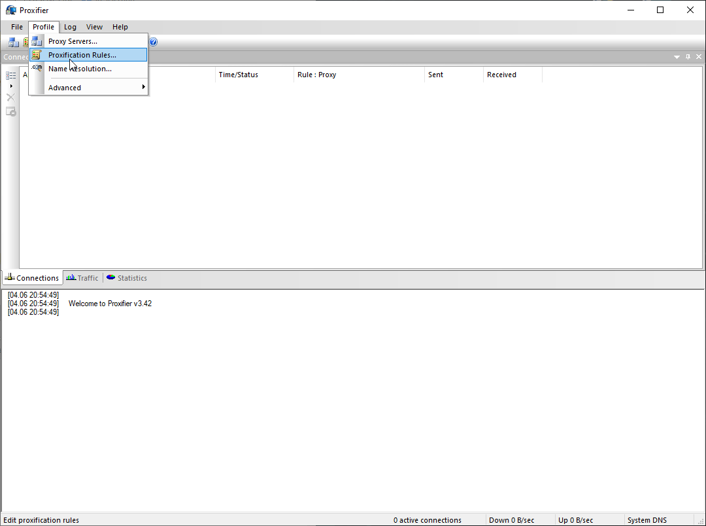Click the Welcome to Proxifier v3.42 log line
The image size is (706, 526).
pyautogui.click(x=110, y=304)
